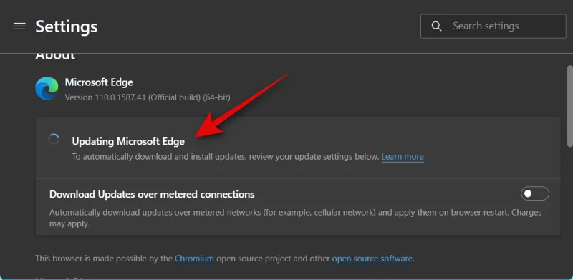
Task: Open the Learn more link
Action: [403, 157]
